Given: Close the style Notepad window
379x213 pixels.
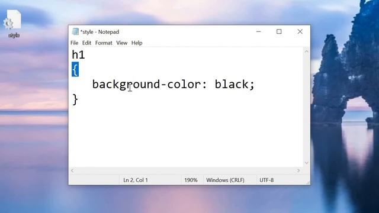Looking at the screenshot, I should 300,31.
